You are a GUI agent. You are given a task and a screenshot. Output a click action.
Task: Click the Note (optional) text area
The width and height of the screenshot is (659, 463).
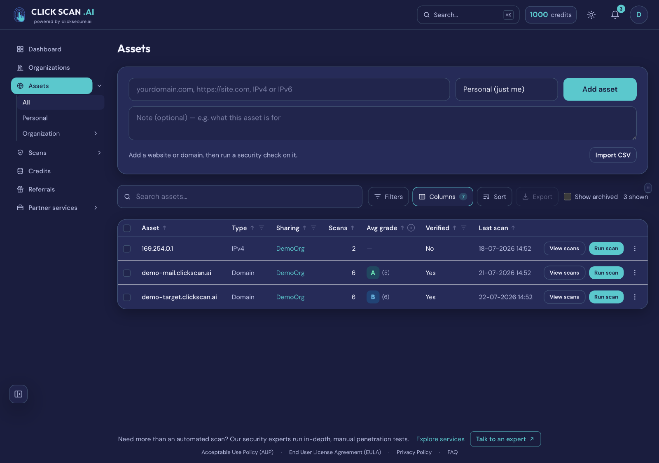(x=383, y=123)
